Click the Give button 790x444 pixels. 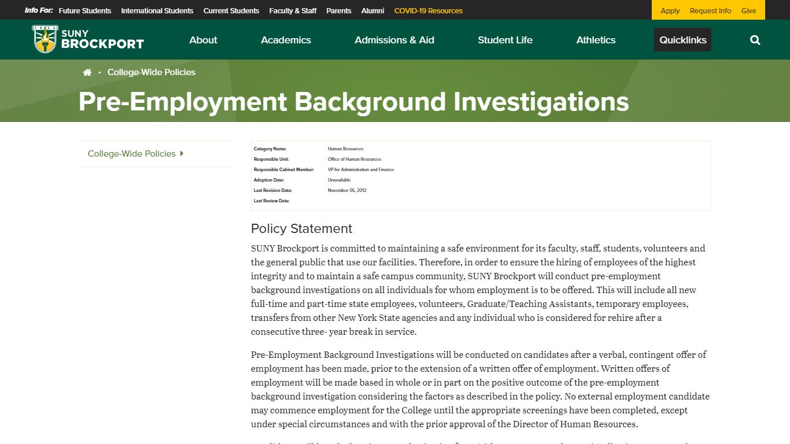click(749, 10)
